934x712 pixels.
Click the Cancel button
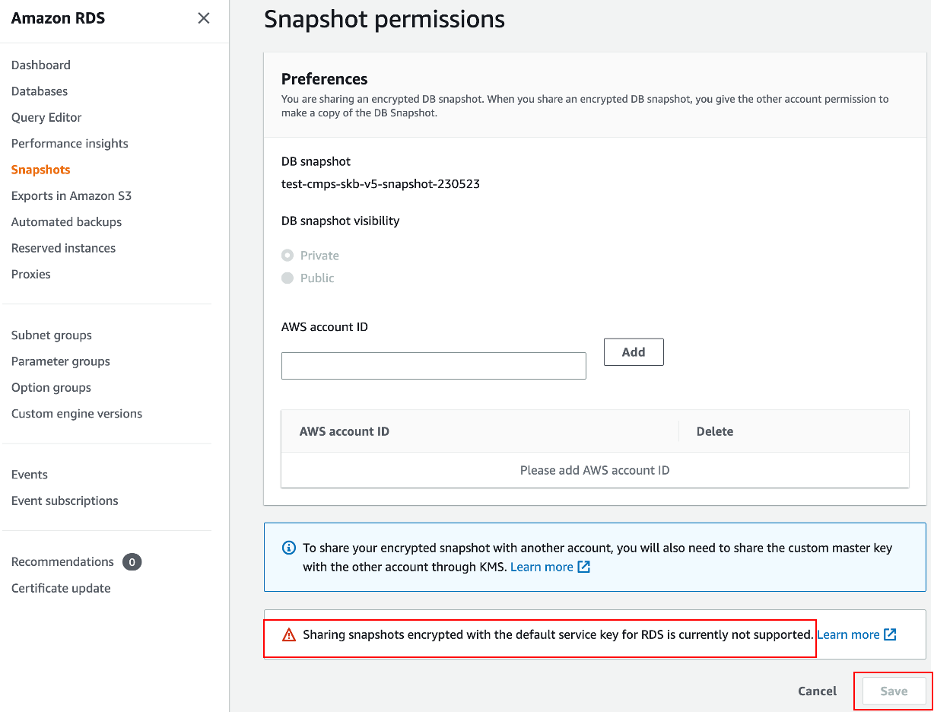[818, 691]
